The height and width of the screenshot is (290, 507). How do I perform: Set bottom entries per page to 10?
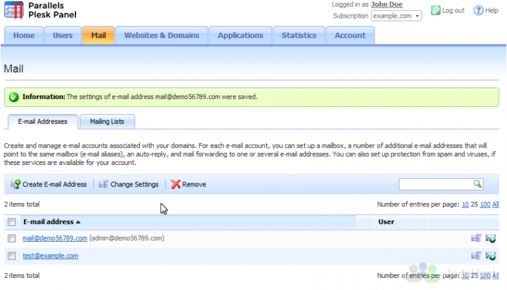(465, 276)
